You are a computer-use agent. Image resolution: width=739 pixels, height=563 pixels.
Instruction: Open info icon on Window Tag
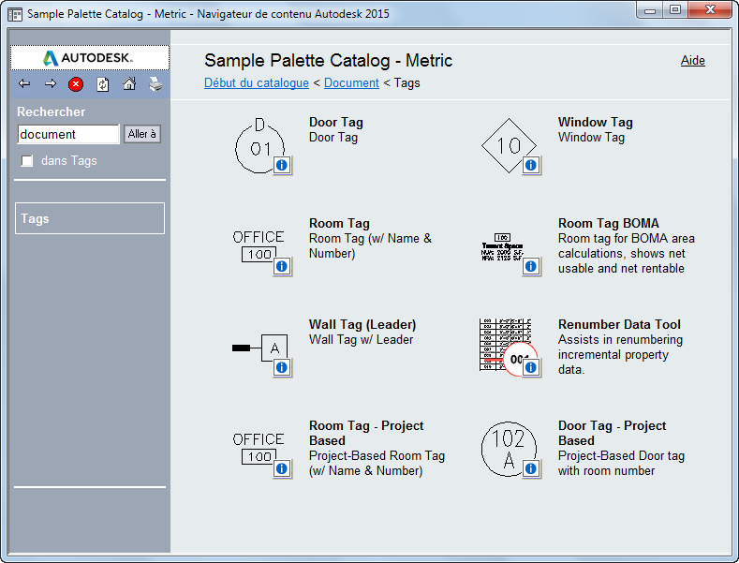point(531,165)
